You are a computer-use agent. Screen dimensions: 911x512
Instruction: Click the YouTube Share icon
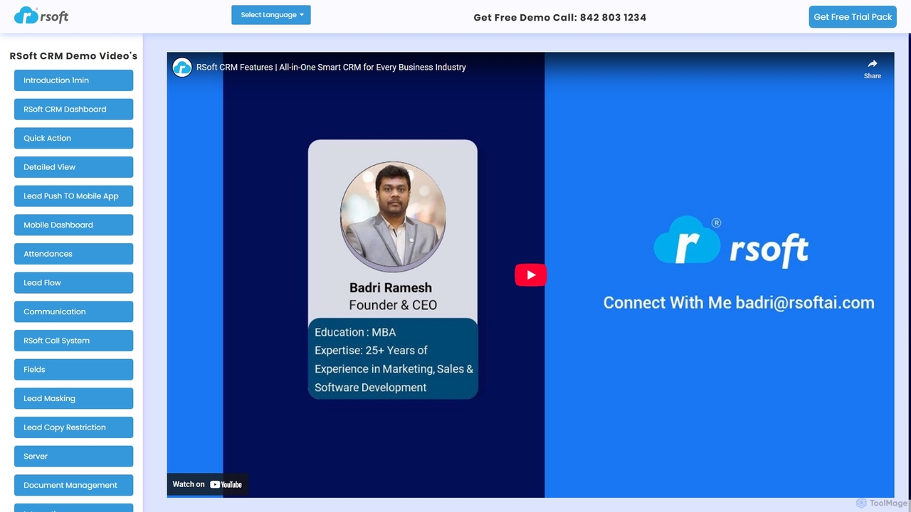[x=873, y=68]
